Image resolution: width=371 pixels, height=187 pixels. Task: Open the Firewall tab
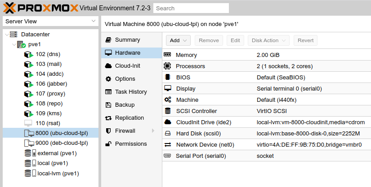click(132, 130)
